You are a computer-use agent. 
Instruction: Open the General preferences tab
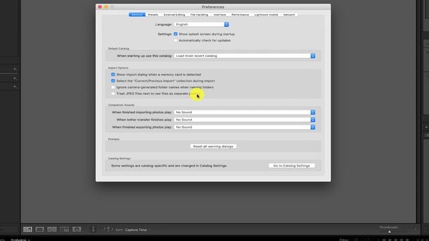tap(137, 15)
